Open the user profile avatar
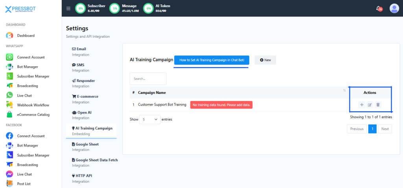The image size is (403, 188). [394, 8]
